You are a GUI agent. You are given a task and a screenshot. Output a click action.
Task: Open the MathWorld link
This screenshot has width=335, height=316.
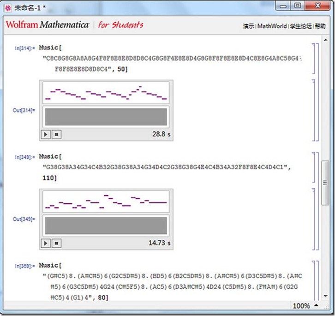[x=272, y=26]
